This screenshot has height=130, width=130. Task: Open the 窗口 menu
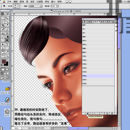pos(53,2)
